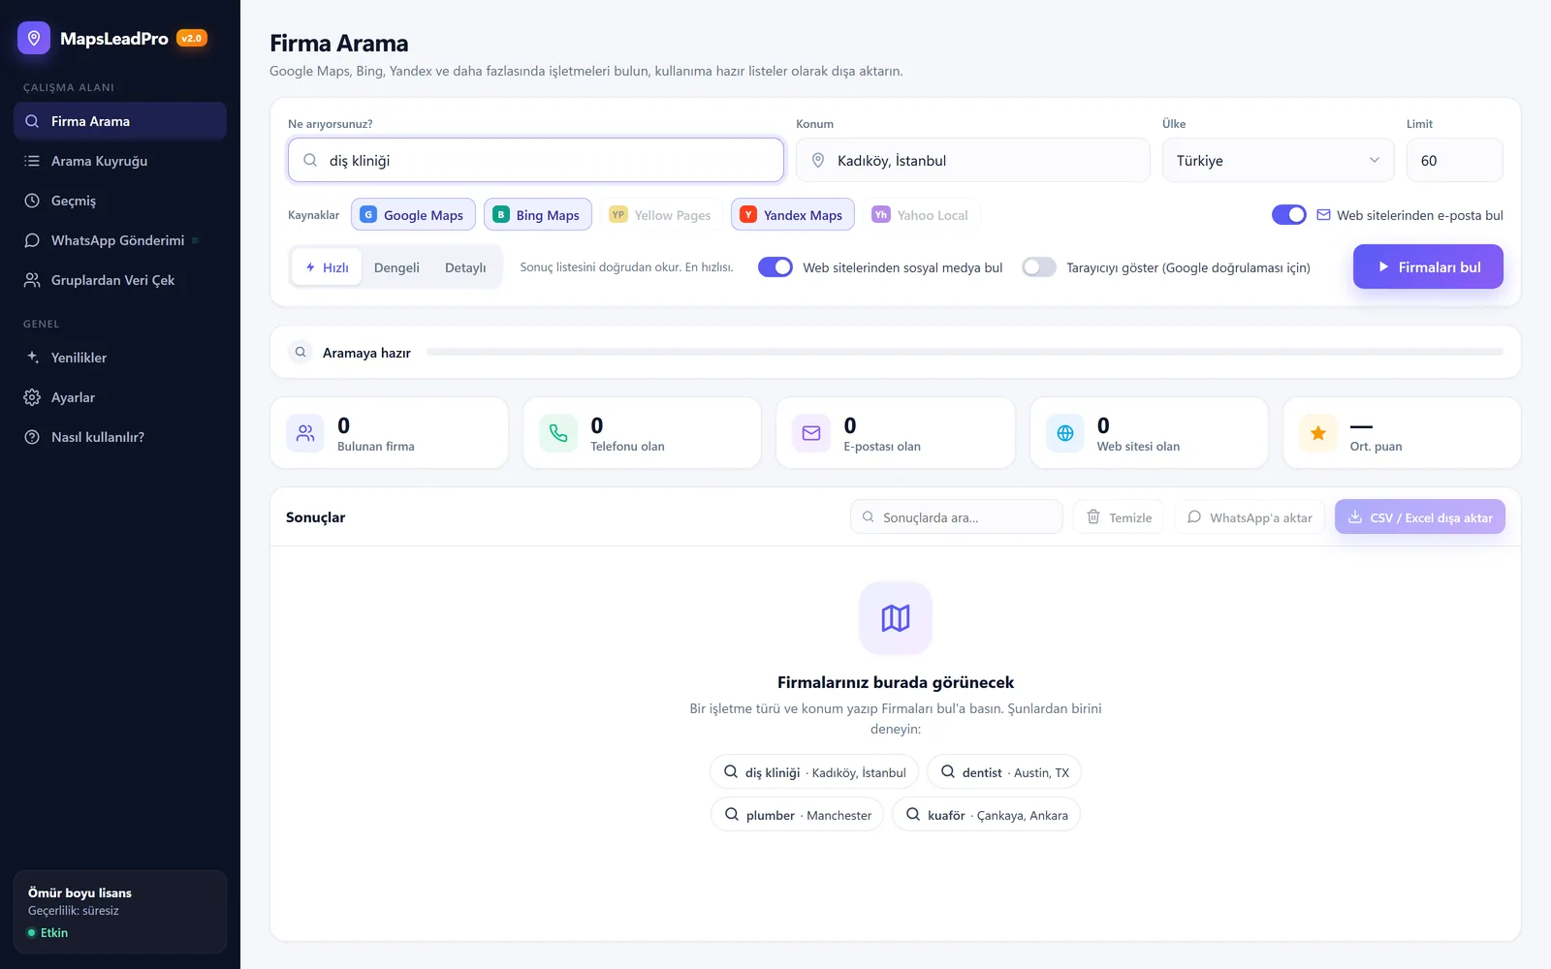This screenshot has height=969, width=1551.
Task: Click the location pin icon in Konum field
Action: click(x=818, y=160)
